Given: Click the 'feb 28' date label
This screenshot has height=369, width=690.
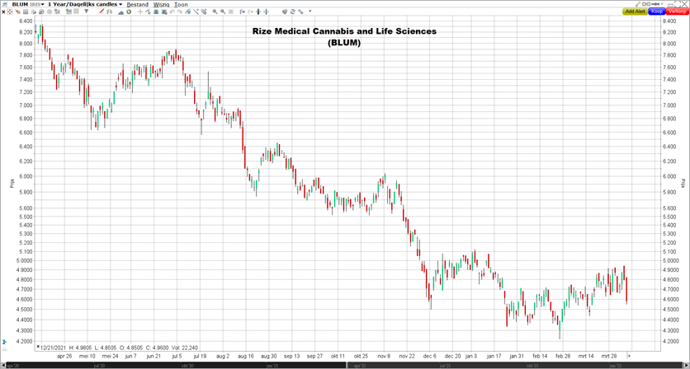Looking at the screenshot, I should (563, 356).
